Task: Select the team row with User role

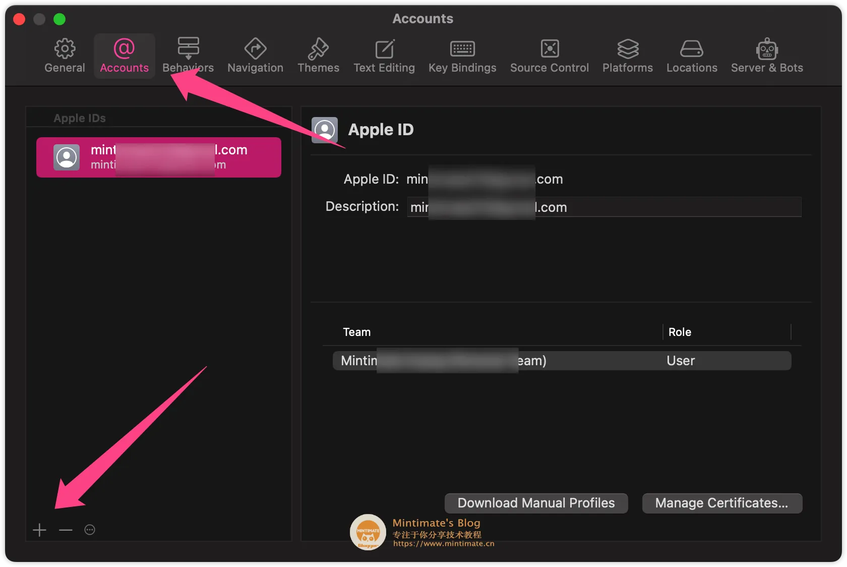Action: [562, 361]
